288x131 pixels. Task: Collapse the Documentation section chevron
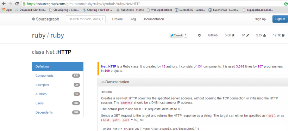pos(103,82)
